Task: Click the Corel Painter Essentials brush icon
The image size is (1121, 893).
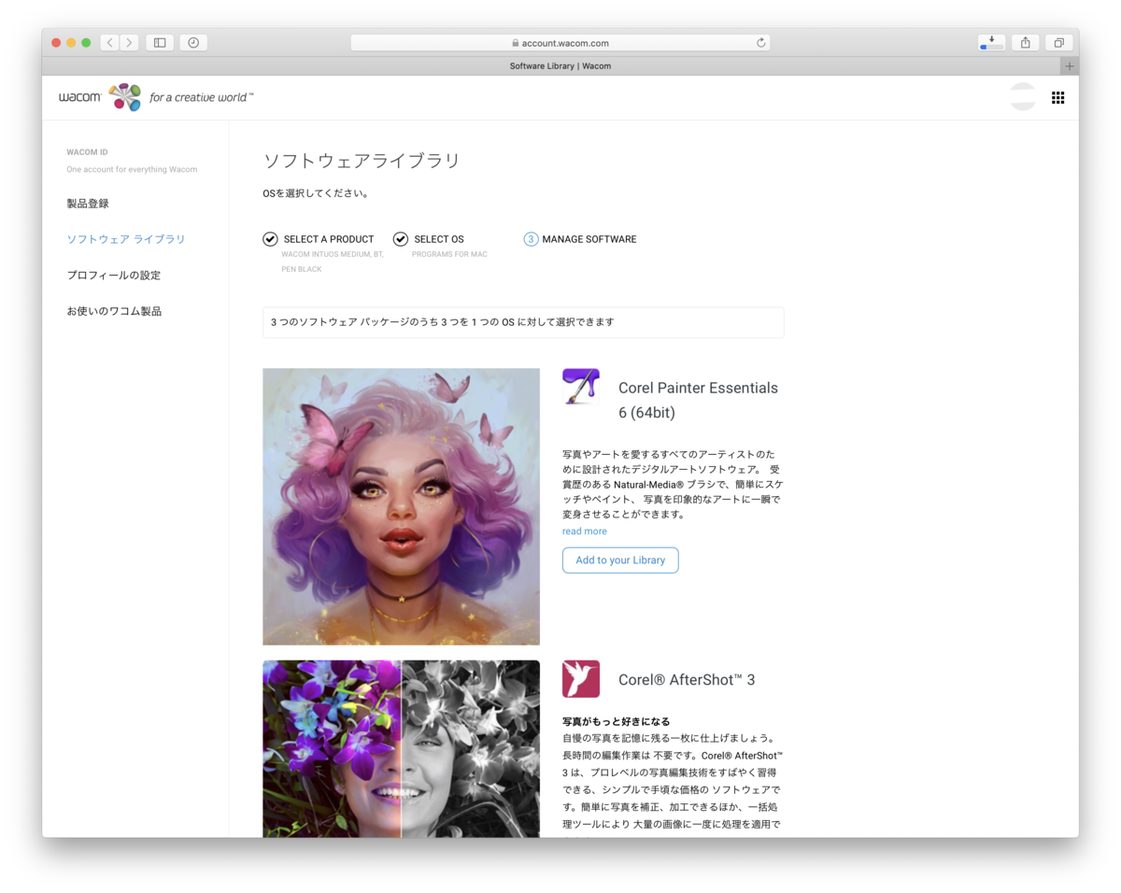Action: (x=581, y=387)
